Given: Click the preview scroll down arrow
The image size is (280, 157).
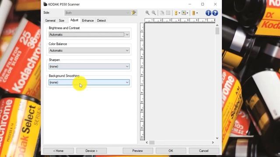Looking at the screenshot, I should tap(217, 138).
